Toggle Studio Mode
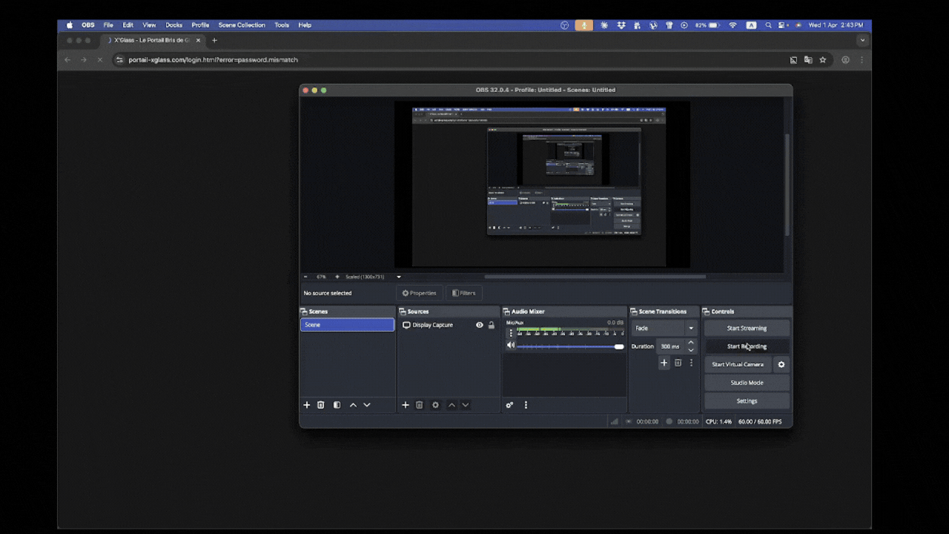 [747, 383]
